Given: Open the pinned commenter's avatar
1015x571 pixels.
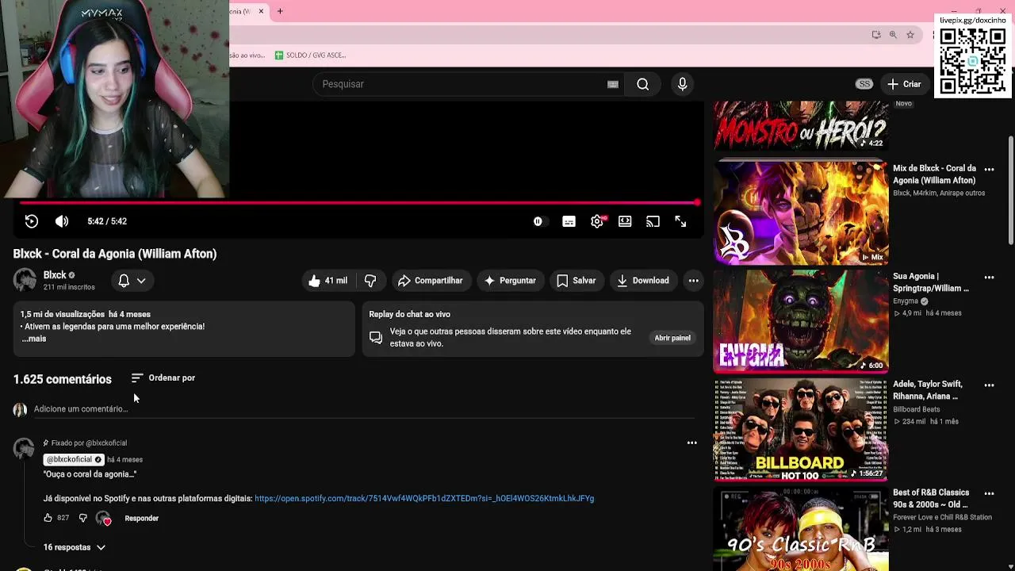Looking at the screenshot, I should pyautogui.click(x=24, y=449).
